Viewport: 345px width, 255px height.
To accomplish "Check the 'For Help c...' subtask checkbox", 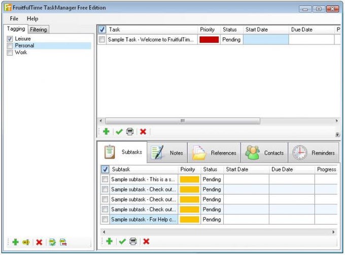I will point(105,220).
